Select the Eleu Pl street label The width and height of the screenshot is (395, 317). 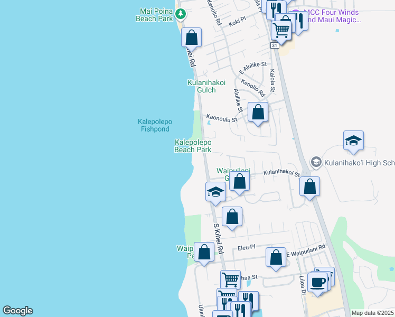[247, 248]
